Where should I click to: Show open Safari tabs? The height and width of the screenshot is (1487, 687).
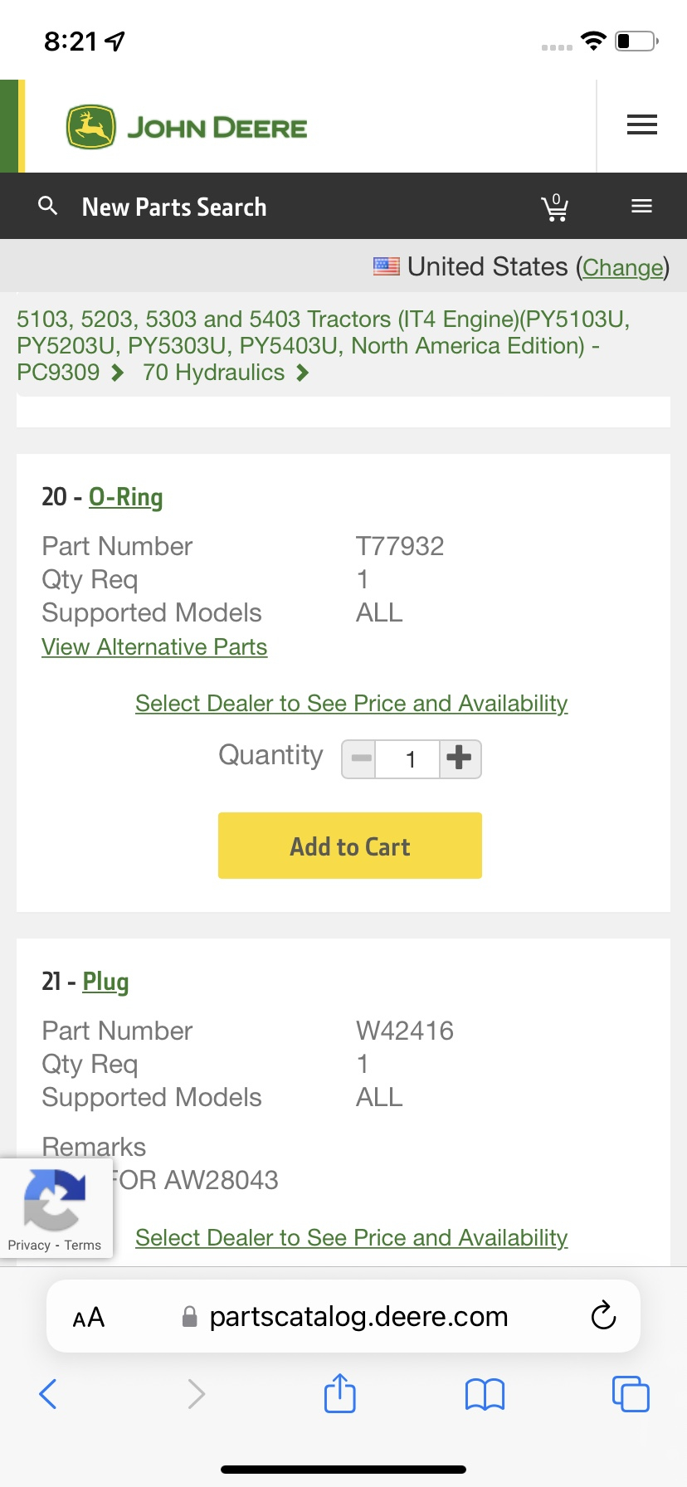[631, 1394]
